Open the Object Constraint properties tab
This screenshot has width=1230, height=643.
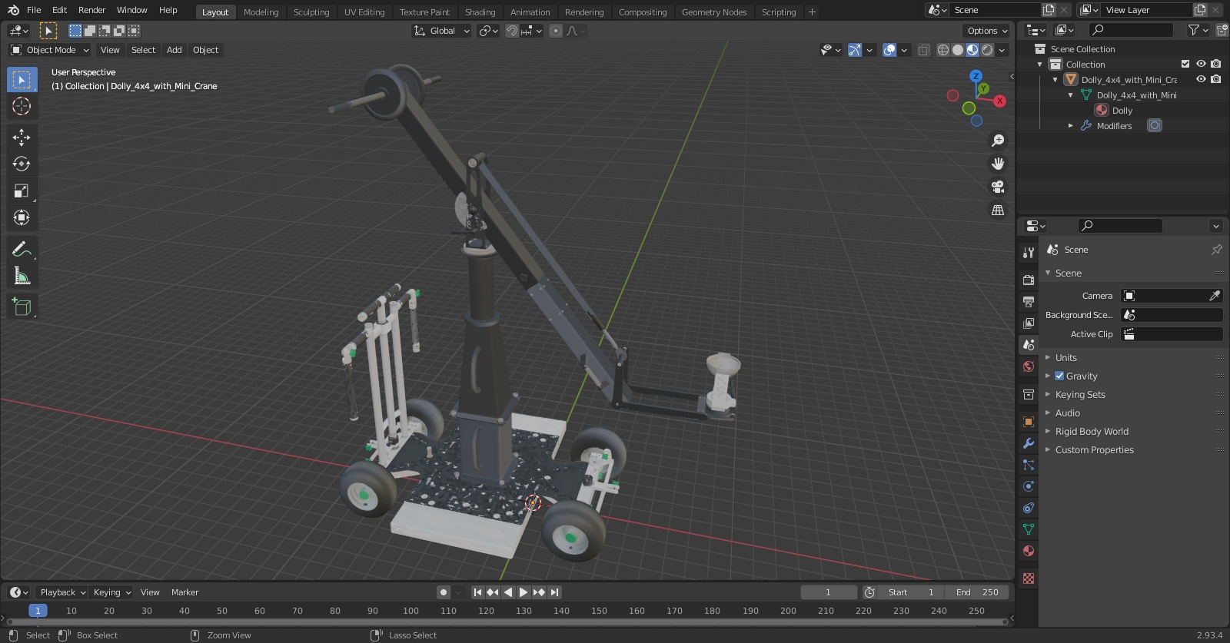pyautogui.click(x=1029, y=508)
